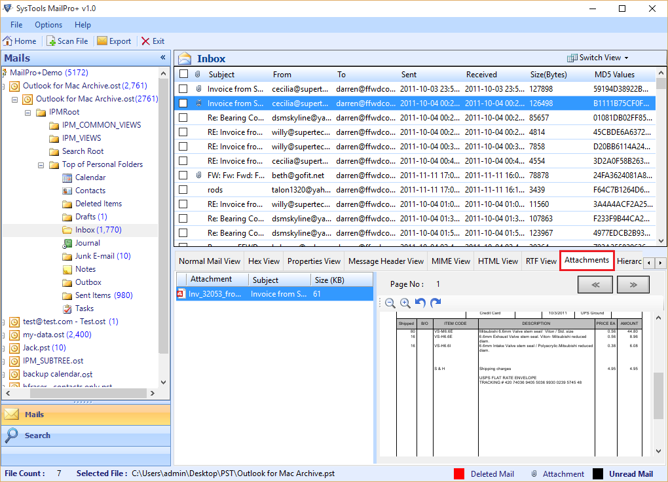The image size is (668, 482).
Task: Expand the test@test.com - Test.ost node
Action: point(3,323)
